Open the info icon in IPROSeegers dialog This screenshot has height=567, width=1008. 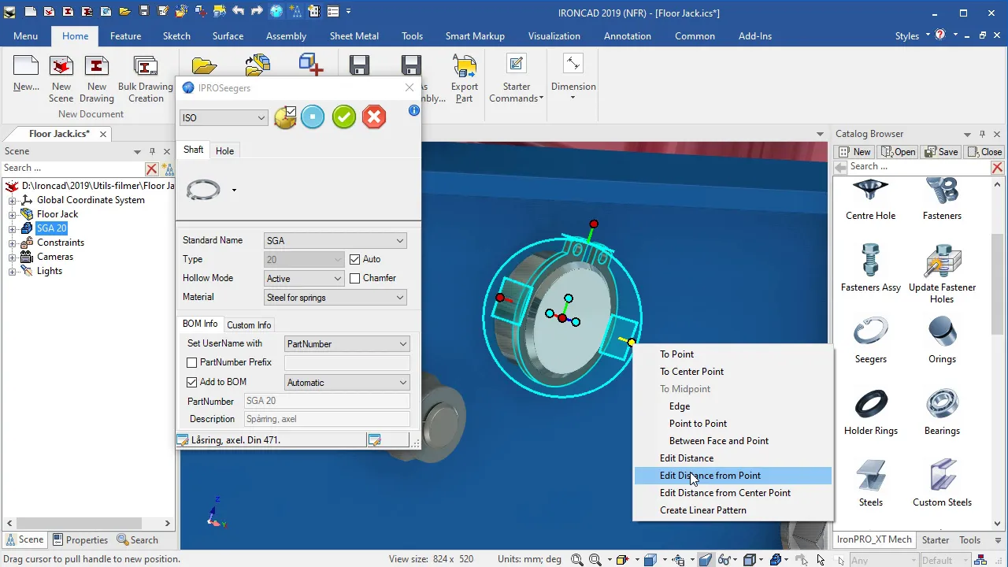tap(414, 111)
